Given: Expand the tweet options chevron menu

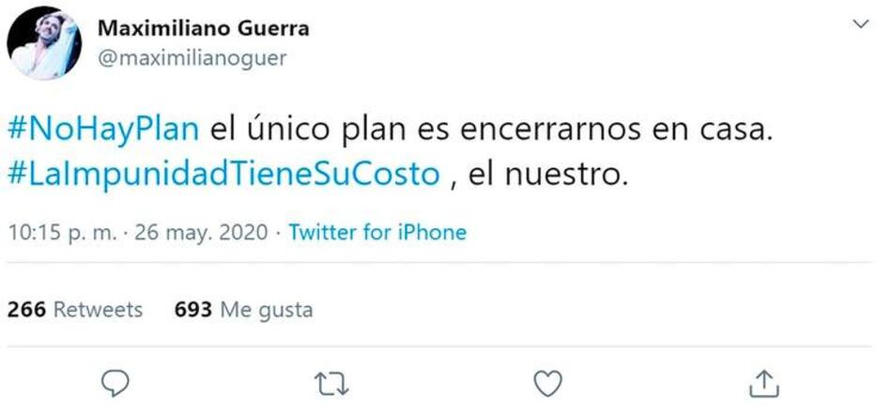Looking at the screenshot, I should (x=862, y=23).
